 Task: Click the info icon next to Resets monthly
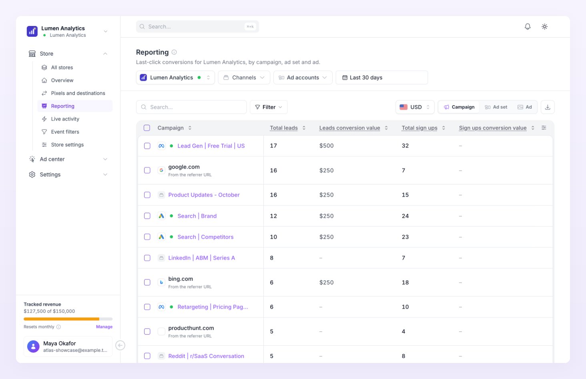58,327
